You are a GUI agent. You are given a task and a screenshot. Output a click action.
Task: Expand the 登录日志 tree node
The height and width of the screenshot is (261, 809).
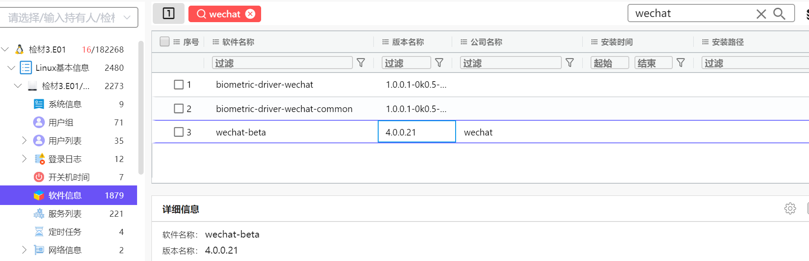coord(24,159)
